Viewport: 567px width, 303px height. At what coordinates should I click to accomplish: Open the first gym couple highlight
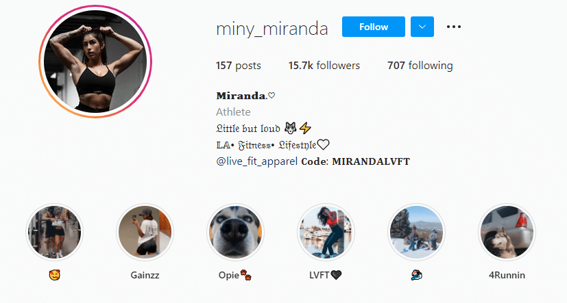coord(55,232)
